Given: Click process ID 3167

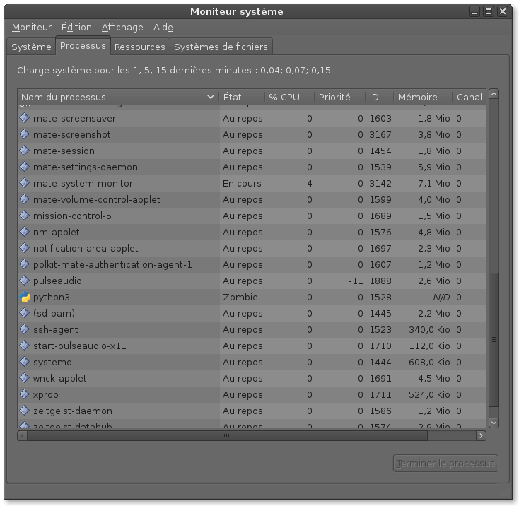Looking at the screenshot, I should [x=380, y=134].
